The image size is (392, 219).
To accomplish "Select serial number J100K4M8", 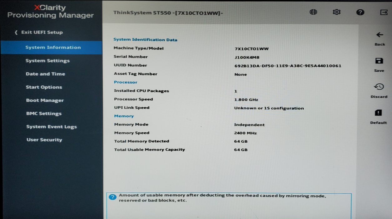I will click(247, 58).
